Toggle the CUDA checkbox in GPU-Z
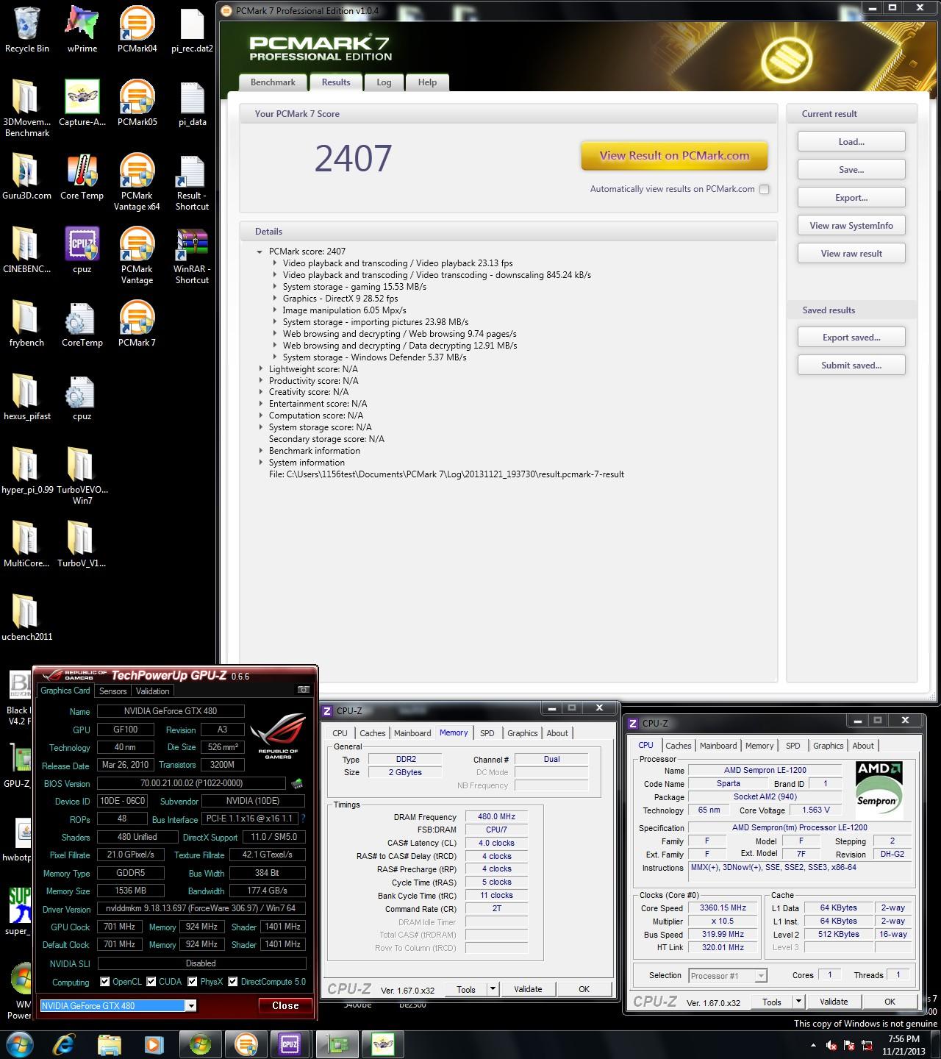 coord(151,982)
